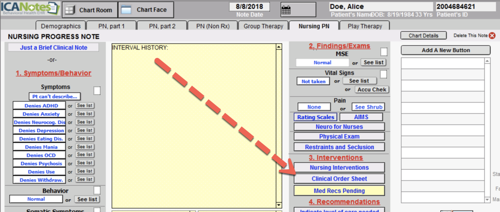
Task: Open the See Shrub pain option
Action: tap(368, 107)
